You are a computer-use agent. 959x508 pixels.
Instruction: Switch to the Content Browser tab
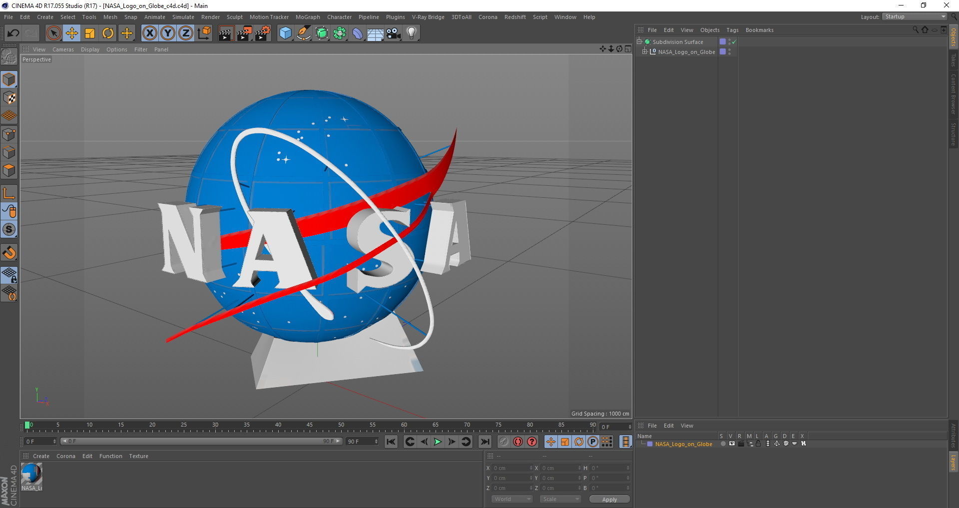(954, 94)
